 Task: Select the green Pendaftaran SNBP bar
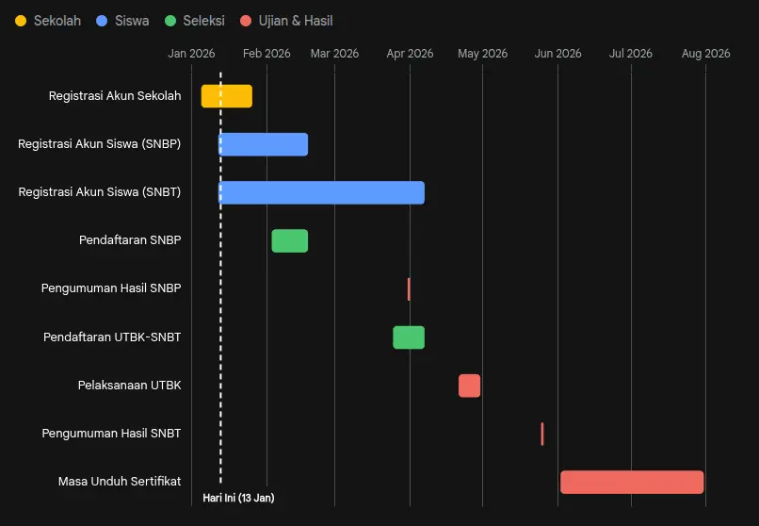290,240
